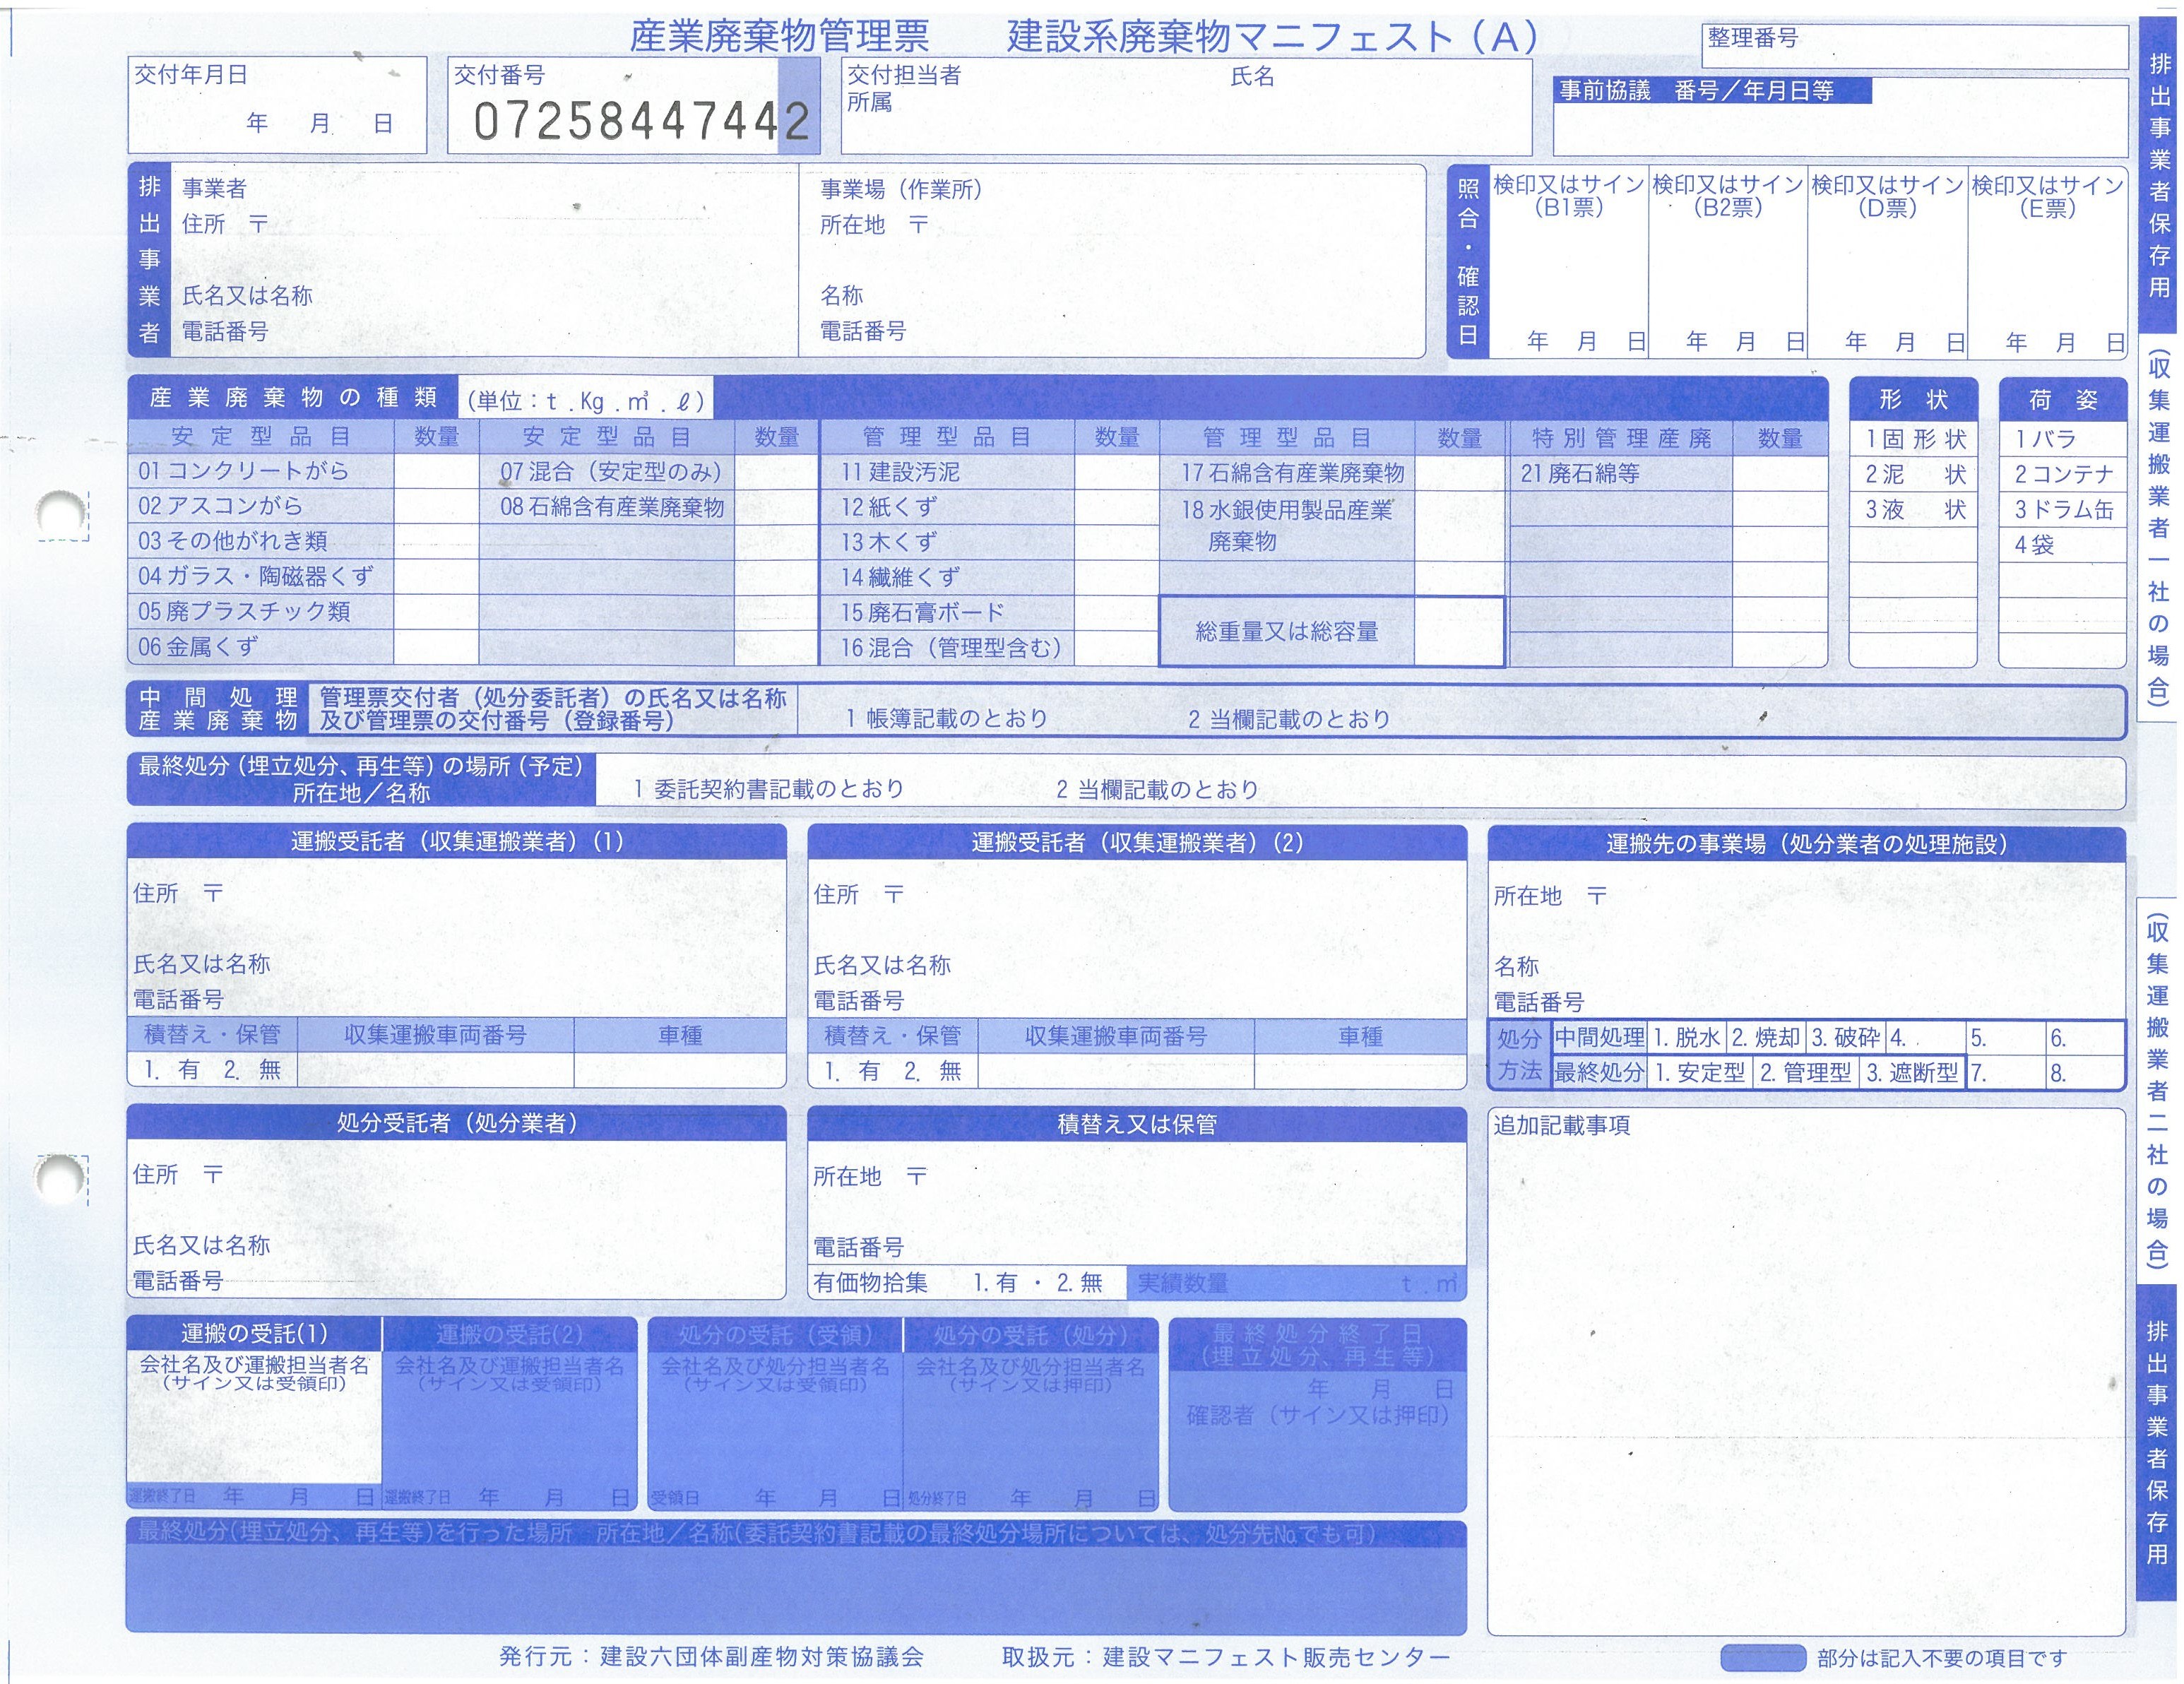Select final disposal option 2. 管理型
This screenshot has height=1684, width=2184.
click(1806, 1073)
